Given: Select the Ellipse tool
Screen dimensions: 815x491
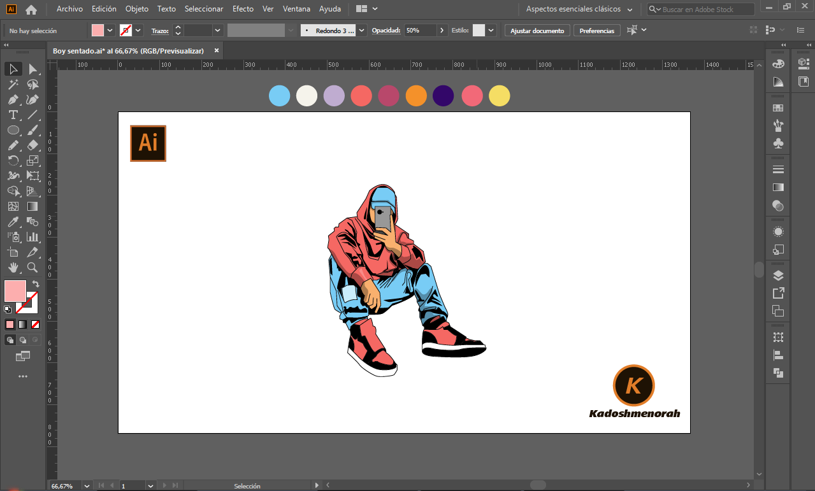Looking at the screenshot, I should (13, 130).
